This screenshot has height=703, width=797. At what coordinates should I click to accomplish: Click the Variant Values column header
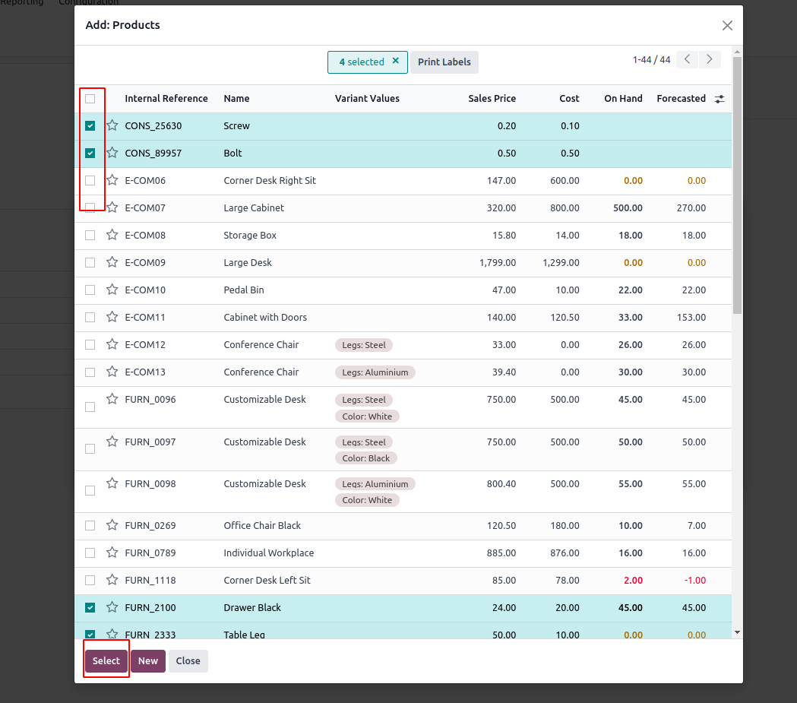tap(367, 99)
